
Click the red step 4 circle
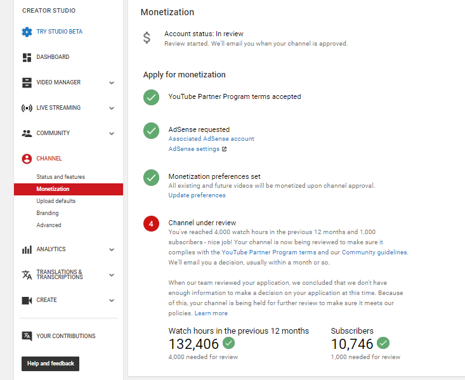point(151,224)
